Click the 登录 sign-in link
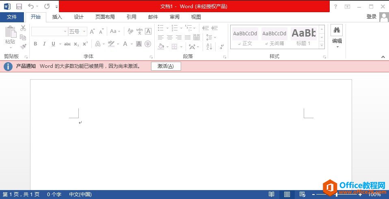This screenshot has height=199, width=389. 372,17
